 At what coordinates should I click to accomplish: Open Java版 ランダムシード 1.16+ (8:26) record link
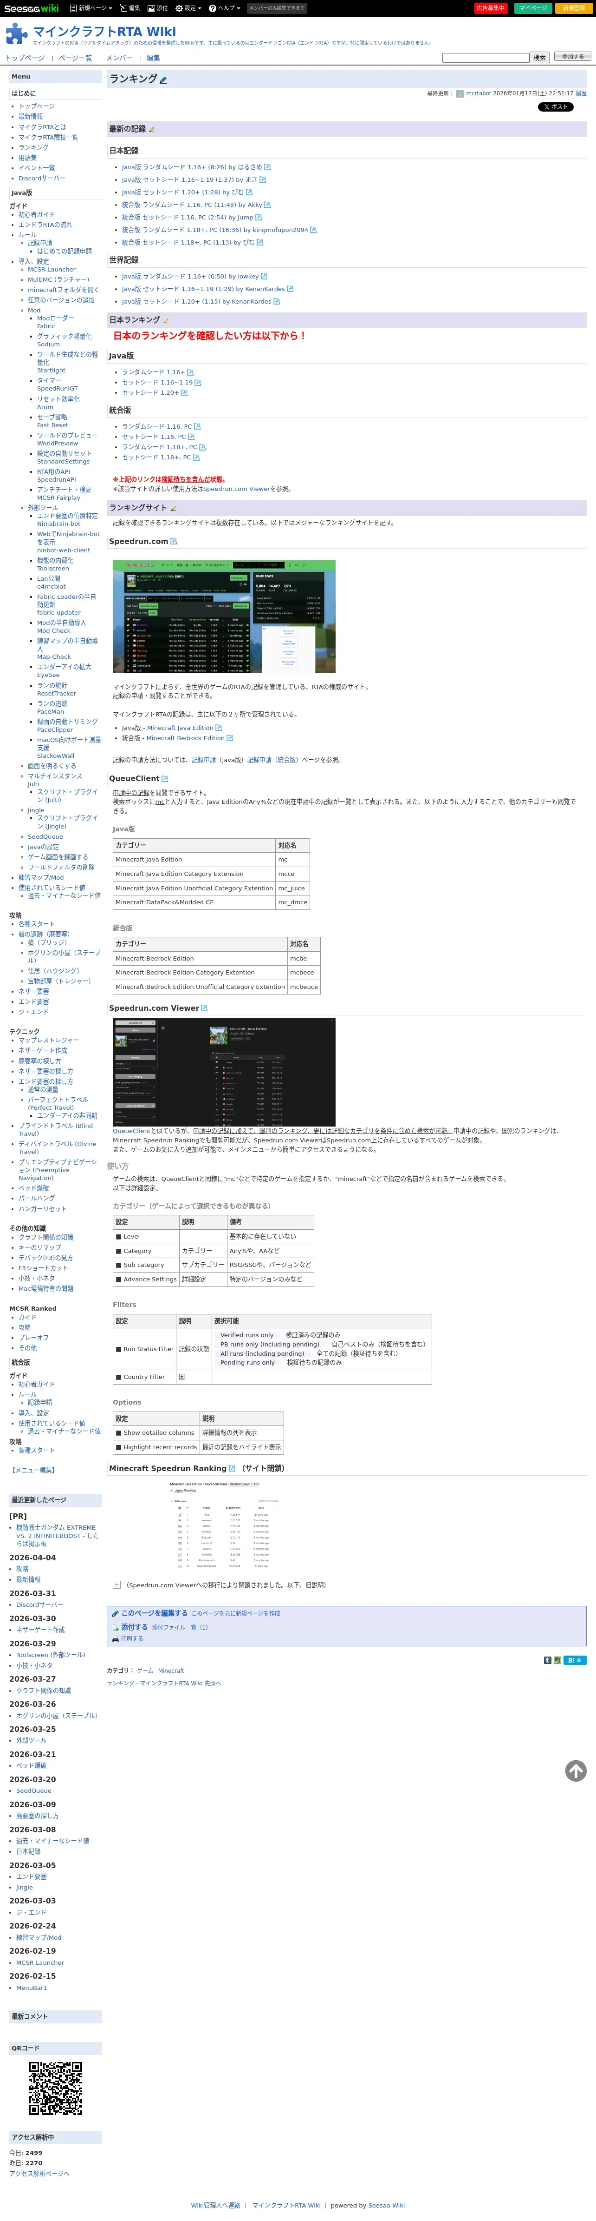[192, 167]
